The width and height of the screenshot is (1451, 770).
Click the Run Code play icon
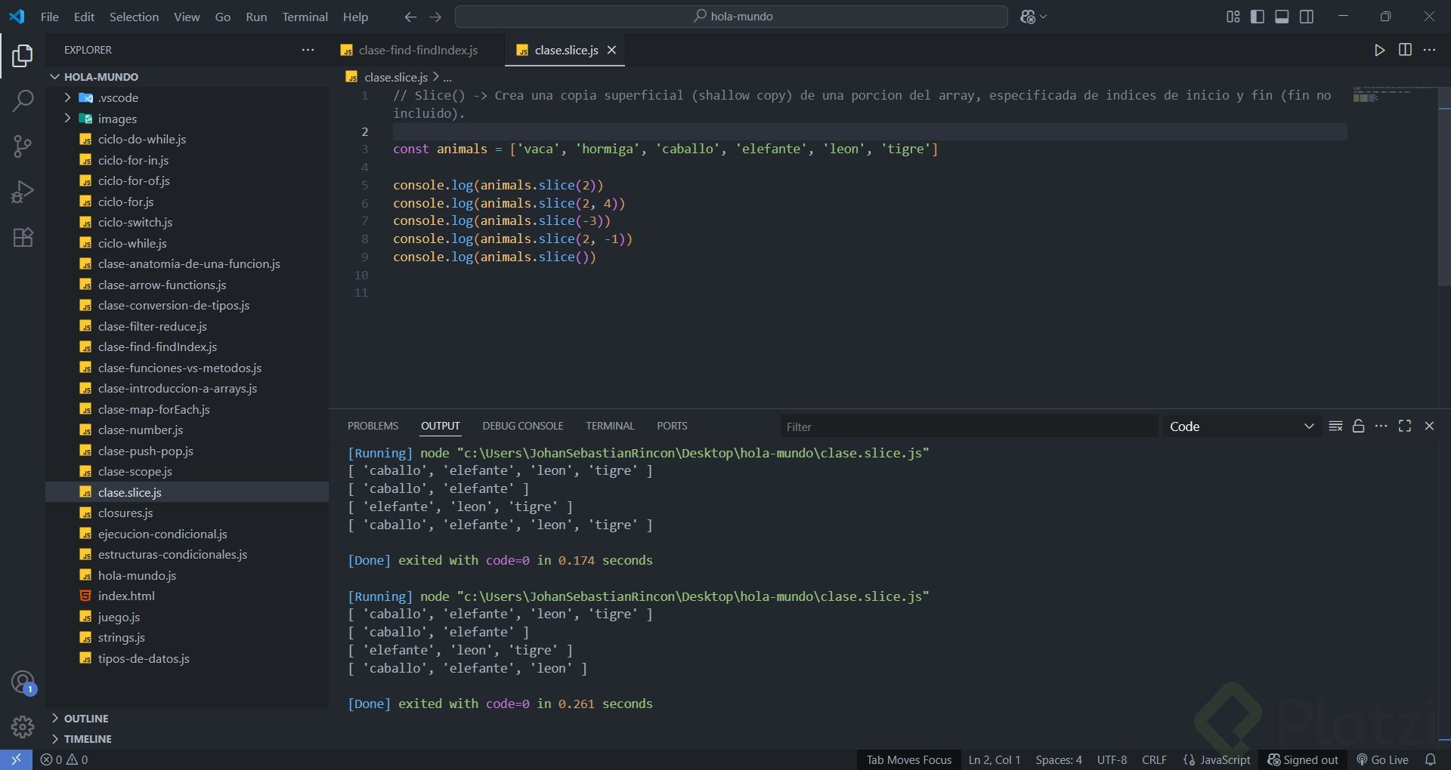(x=1379, y=50)
